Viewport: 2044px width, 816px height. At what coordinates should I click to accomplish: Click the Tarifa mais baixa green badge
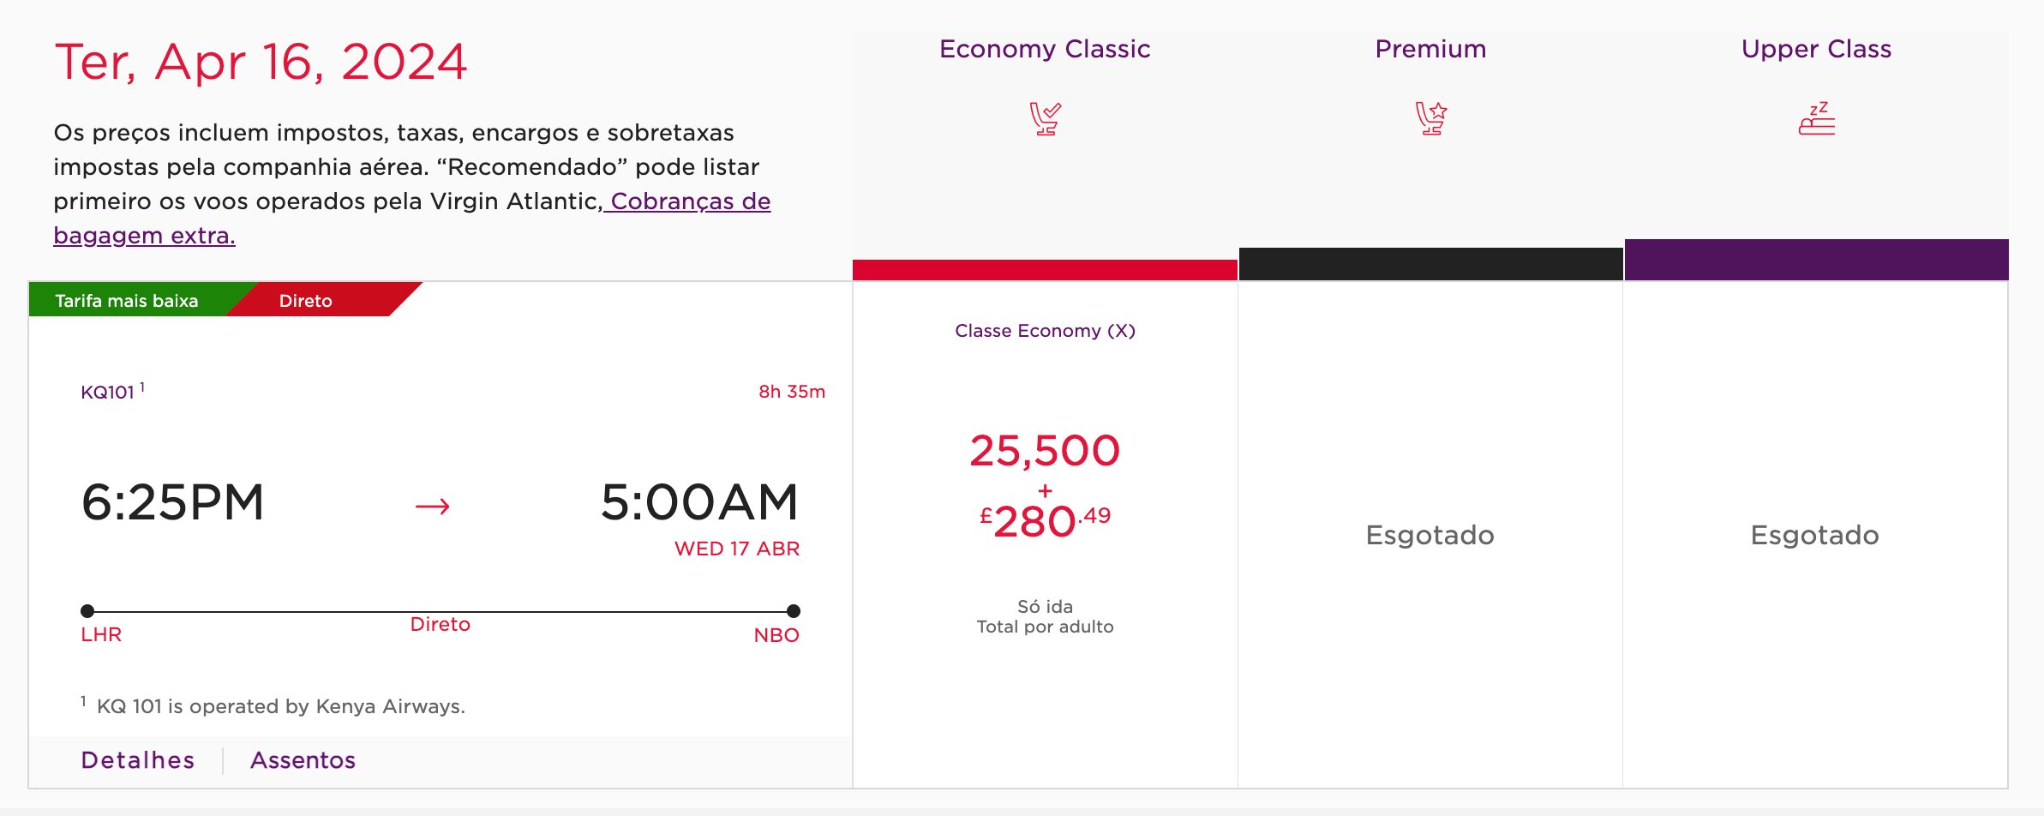pos(129,301)
